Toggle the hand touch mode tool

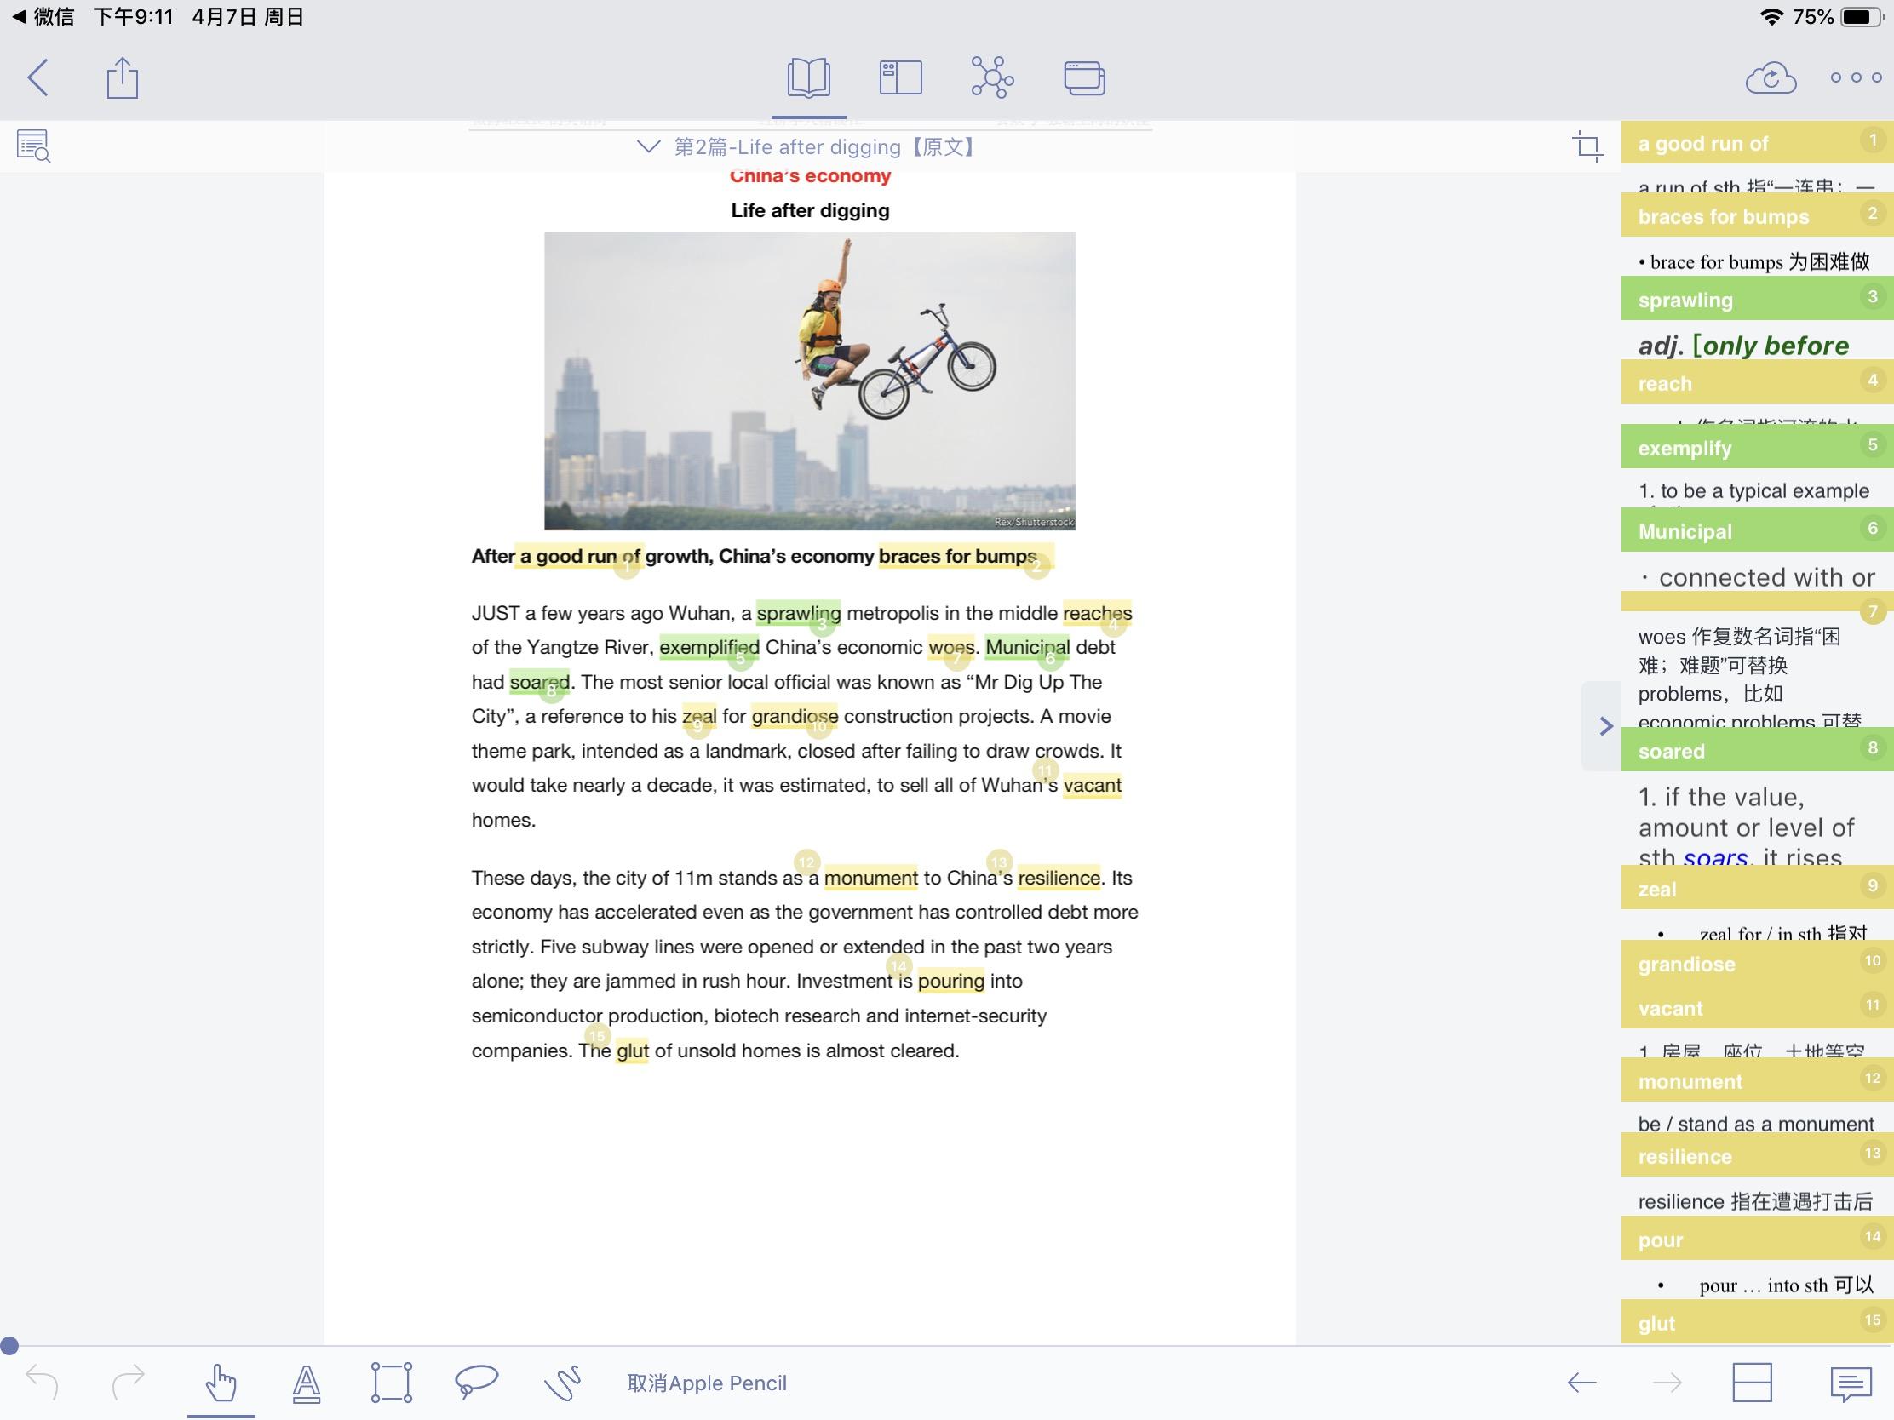(x=221, y=1383)
